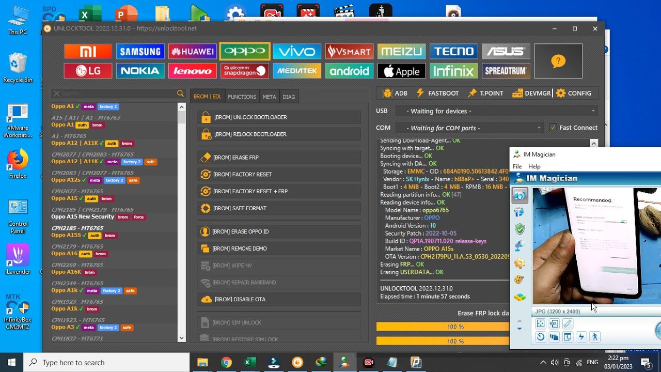The image size is (661, 372).
Task: Select the Xiaomi MI brand tile
Action: [x=88, y=51]
